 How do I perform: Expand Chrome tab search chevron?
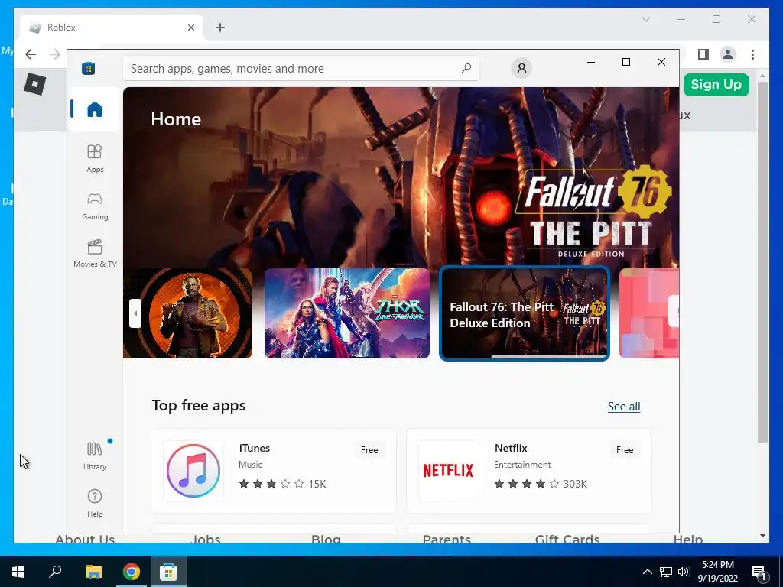pos(645,19)
